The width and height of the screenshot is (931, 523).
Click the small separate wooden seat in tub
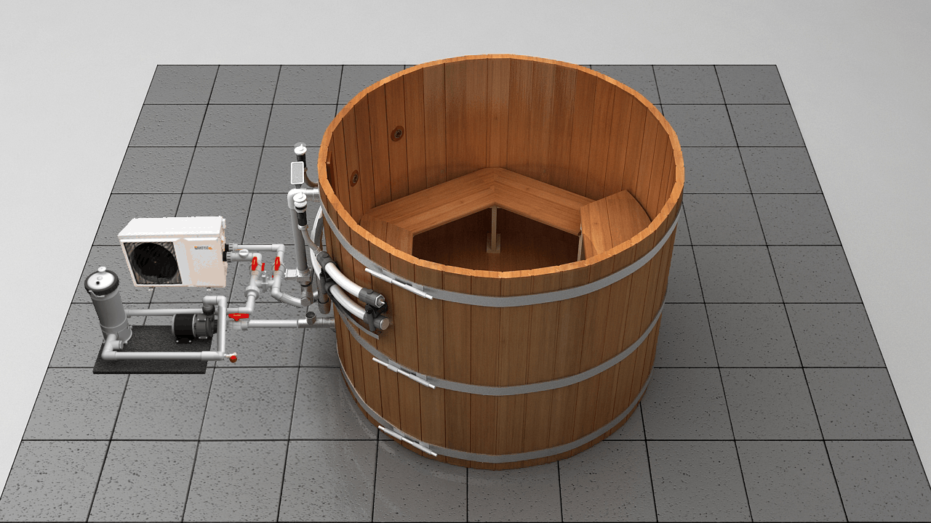tap(615, 222)
